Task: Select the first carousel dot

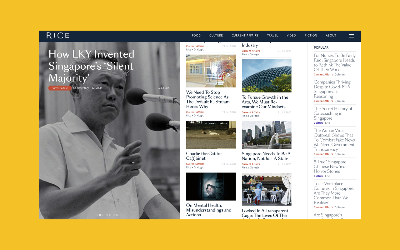Action: click(x=97, y=215)
